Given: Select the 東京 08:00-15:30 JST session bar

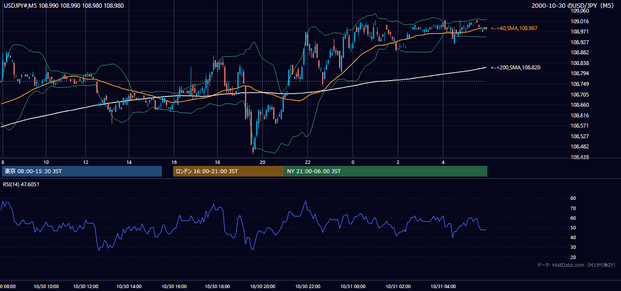Looking at the screenshot, I should (82, 171).
